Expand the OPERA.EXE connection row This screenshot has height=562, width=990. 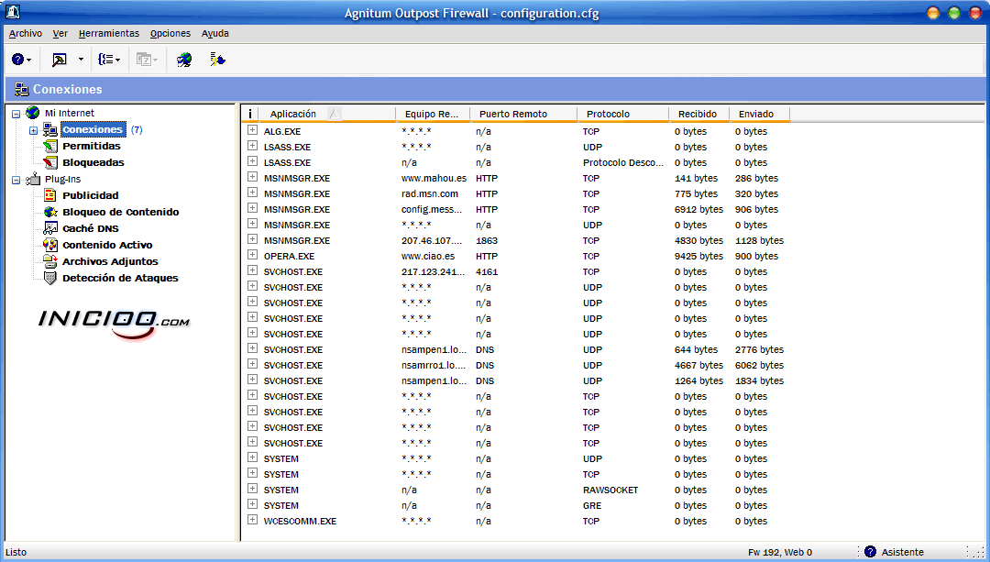252,256
